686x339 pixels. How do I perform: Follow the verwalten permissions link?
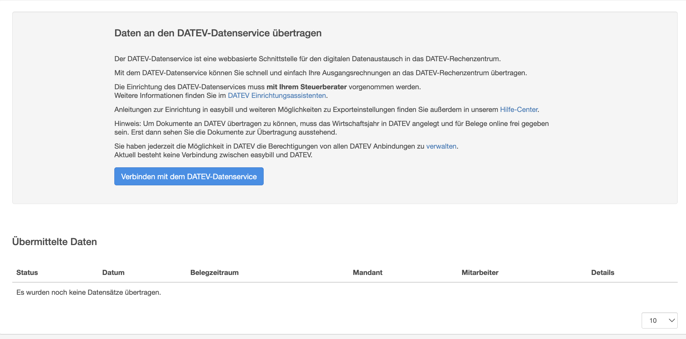[x=441, y=146]
